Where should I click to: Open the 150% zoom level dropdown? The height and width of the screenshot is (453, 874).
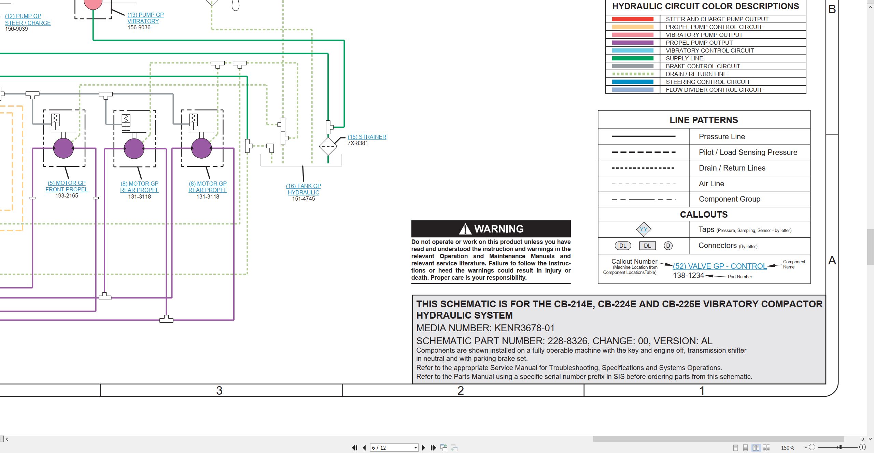click(x=806, y=448)
